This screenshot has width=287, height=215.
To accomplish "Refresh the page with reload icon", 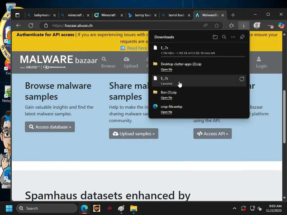I will (x=31, y=25).
